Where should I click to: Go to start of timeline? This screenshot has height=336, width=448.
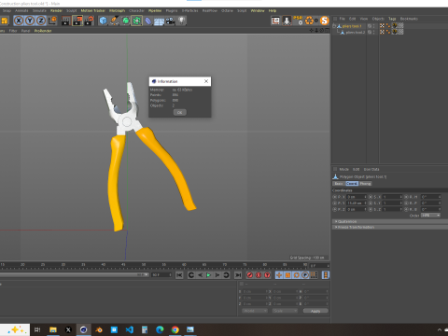[x=179, y=275]
